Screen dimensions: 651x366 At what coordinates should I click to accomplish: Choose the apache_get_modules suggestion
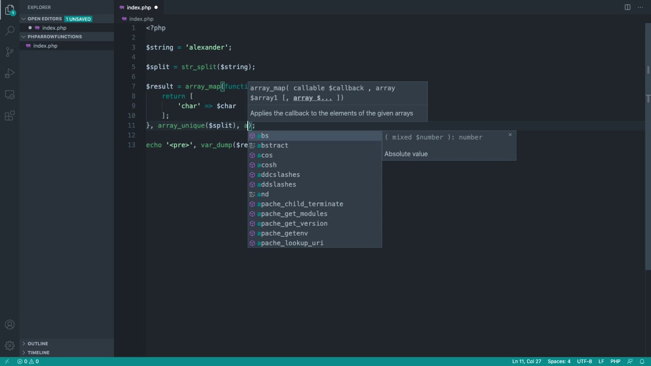[314, 213]
